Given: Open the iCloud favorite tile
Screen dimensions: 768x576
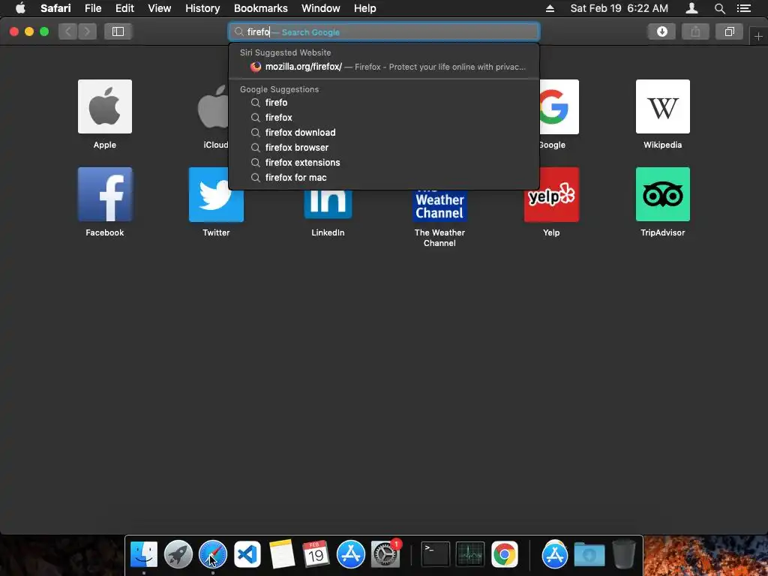Looking at the screenshot, I should tap(214, 106).
